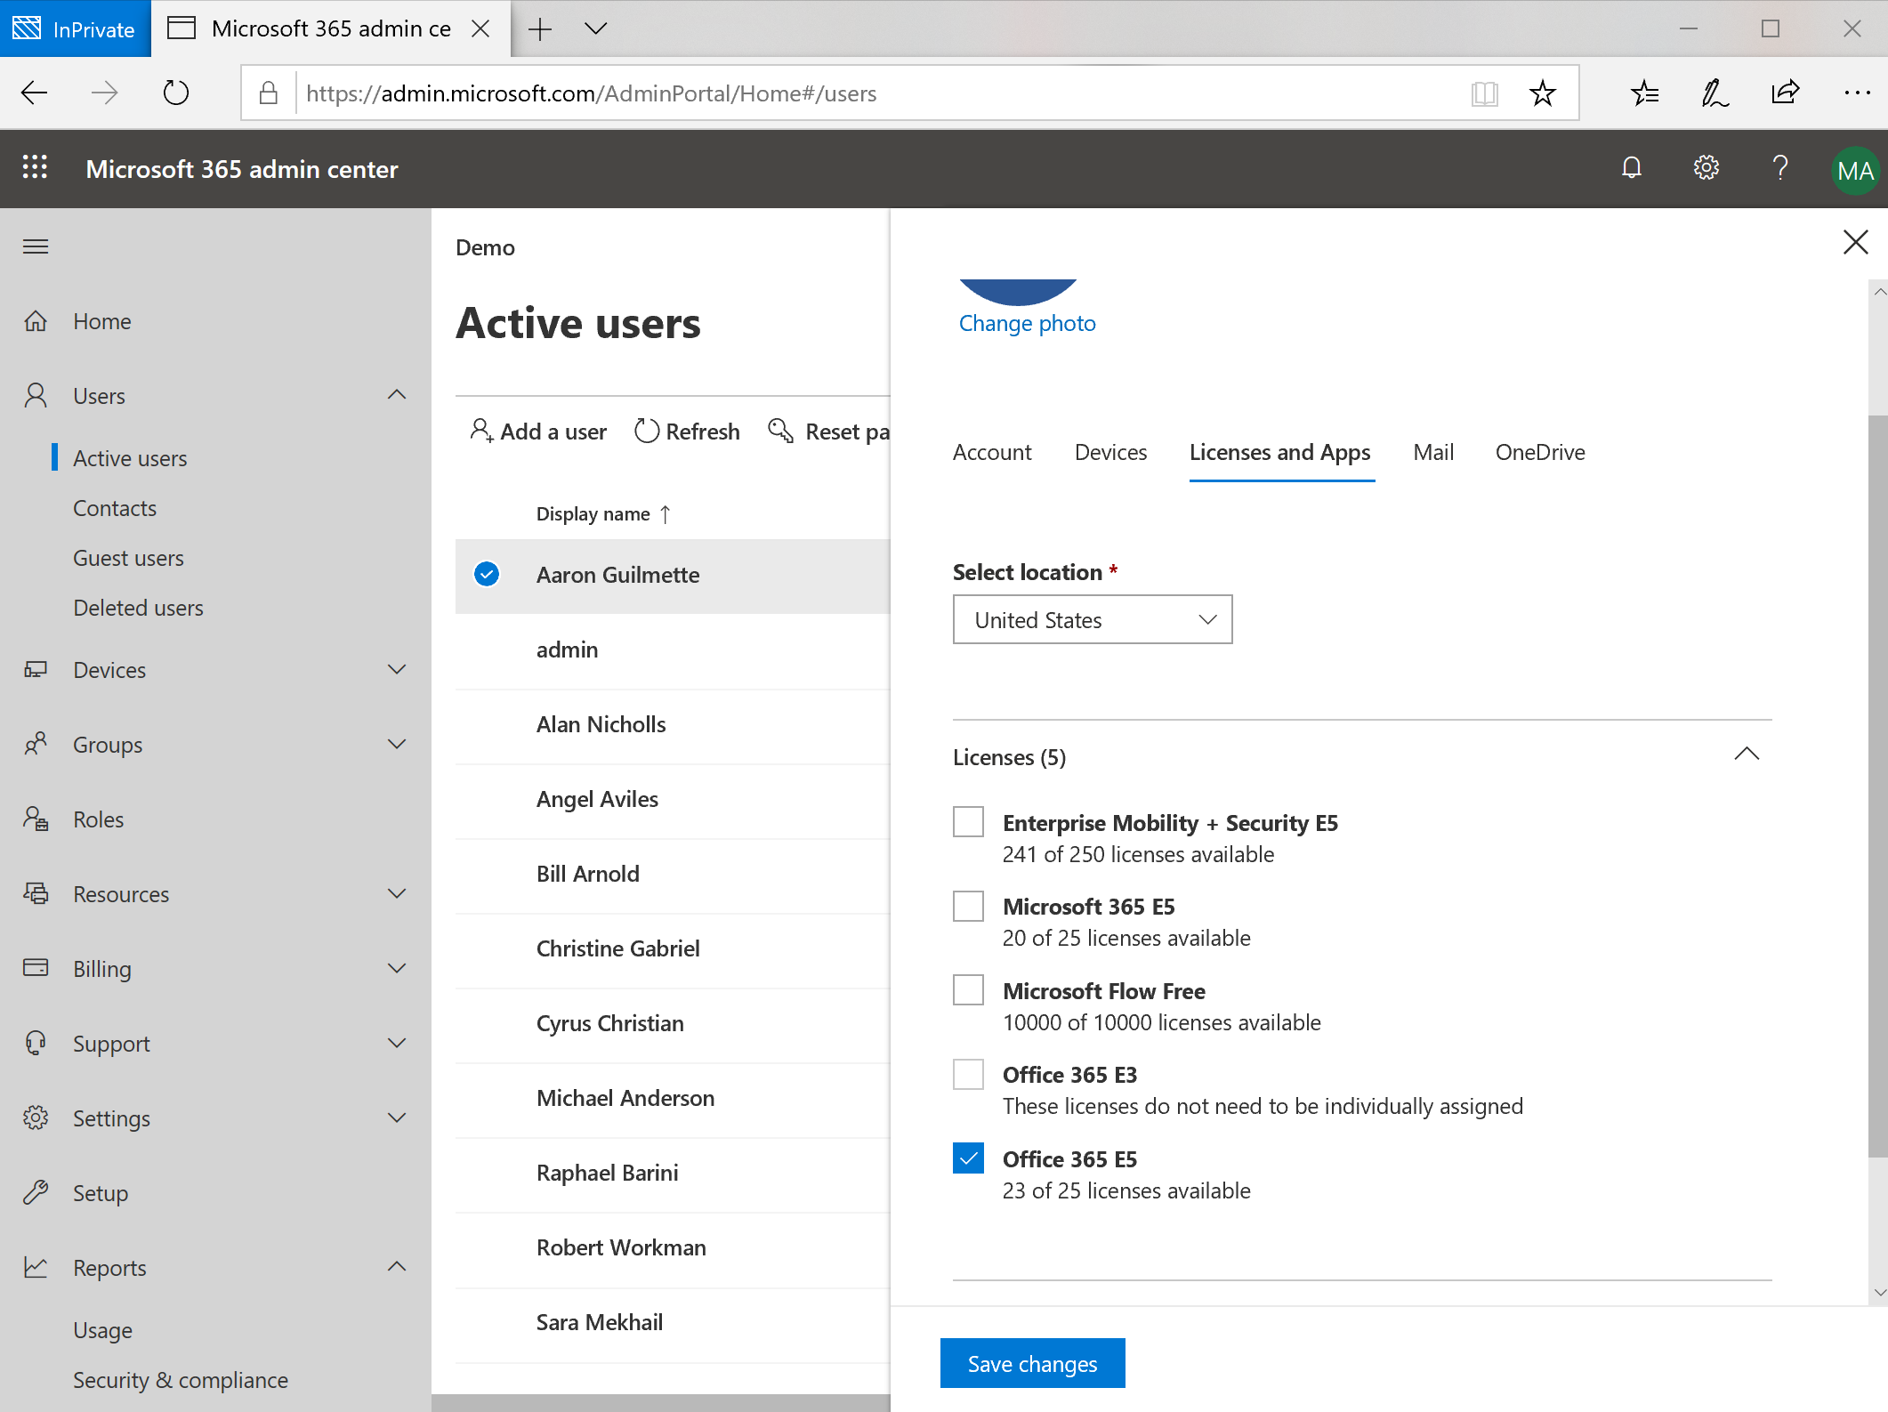This screenshot has height=1412, width=1888.
Task: Open Select location dropdown United States
Action: pyautogui.click(x=1093, y=619)
